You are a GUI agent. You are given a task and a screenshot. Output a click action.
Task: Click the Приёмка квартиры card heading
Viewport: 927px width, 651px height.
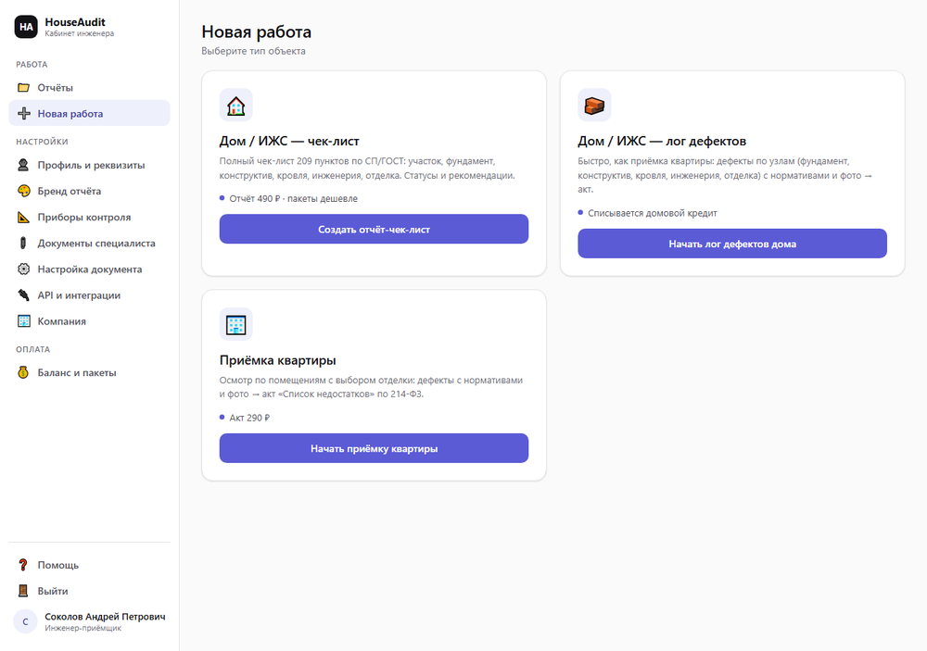pos(278,360)
